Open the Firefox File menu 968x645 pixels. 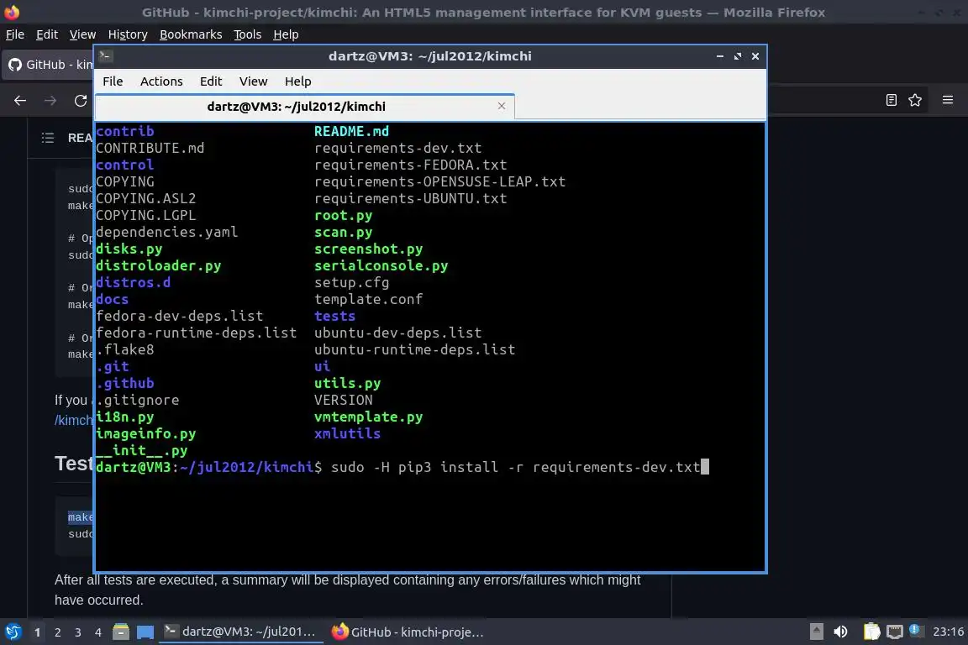(15, 34)
